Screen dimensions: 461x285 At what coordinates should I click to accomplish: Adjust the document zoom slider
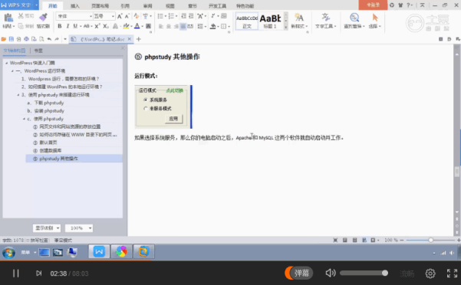click(430, 240)
